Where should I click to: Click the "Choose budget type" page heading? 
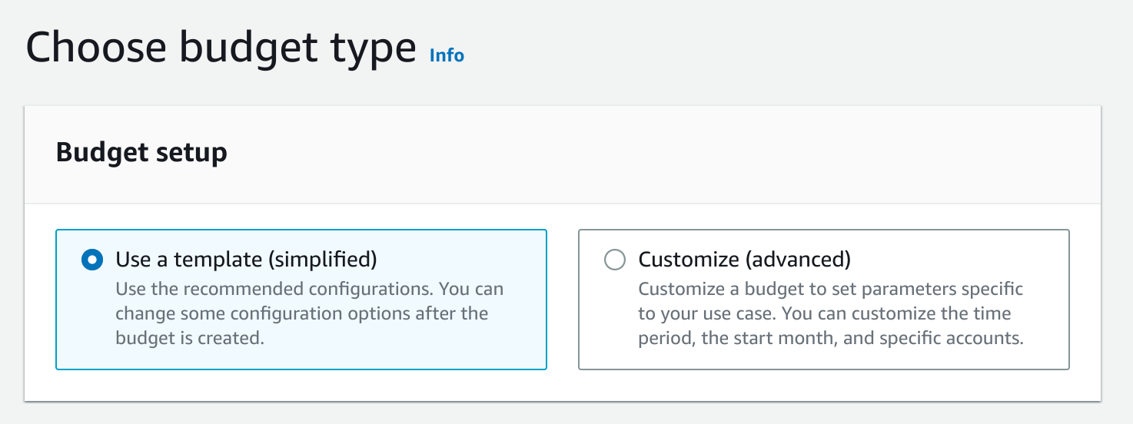[221, 48]
